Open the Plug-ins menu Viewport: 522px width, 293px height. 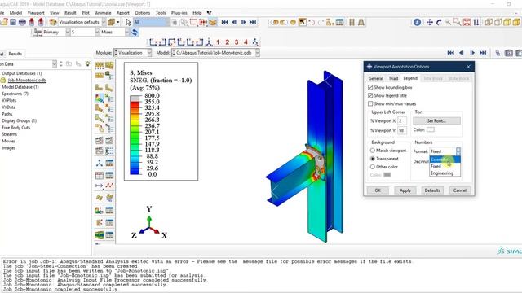tap(179, 13)
